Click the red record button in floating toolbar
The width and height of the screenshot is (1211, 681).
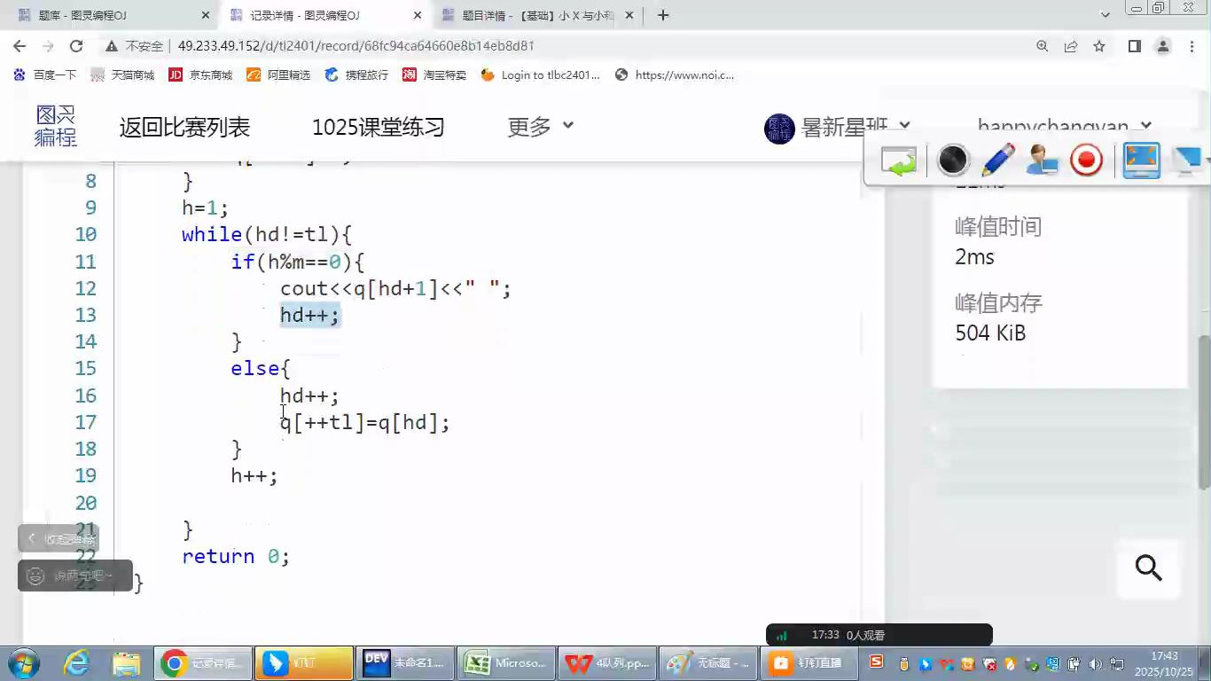point(1086,160)
